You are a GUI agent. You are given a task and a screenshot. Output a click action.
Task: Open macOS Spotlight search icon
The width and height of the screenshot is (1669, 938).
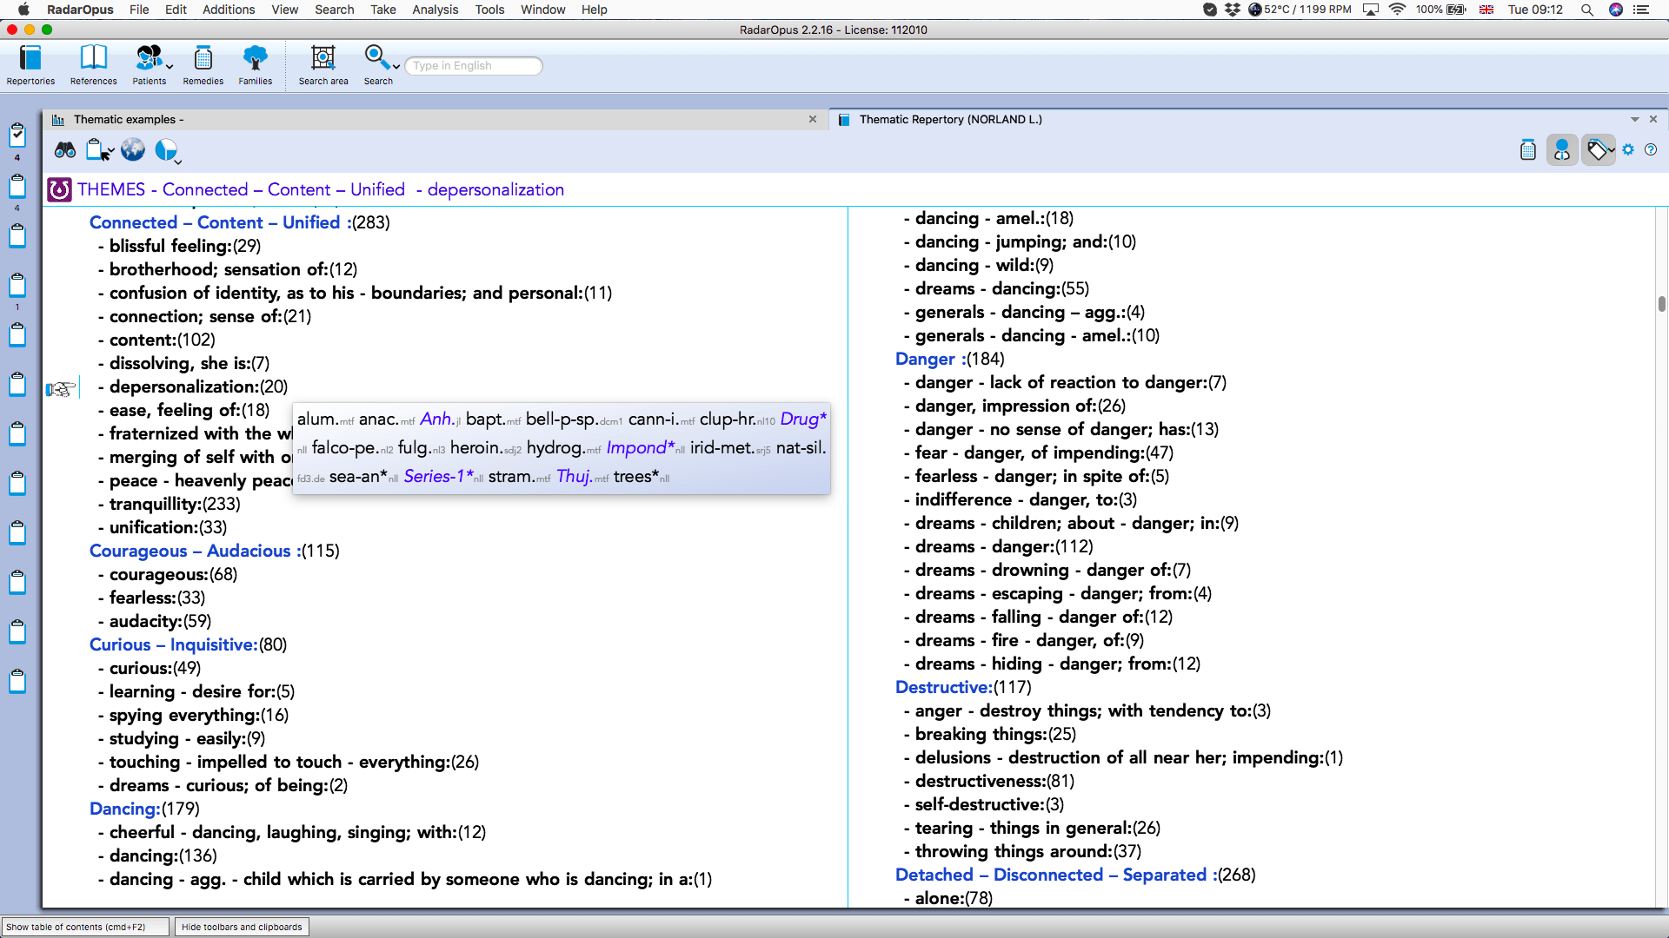coord(1587,10)
